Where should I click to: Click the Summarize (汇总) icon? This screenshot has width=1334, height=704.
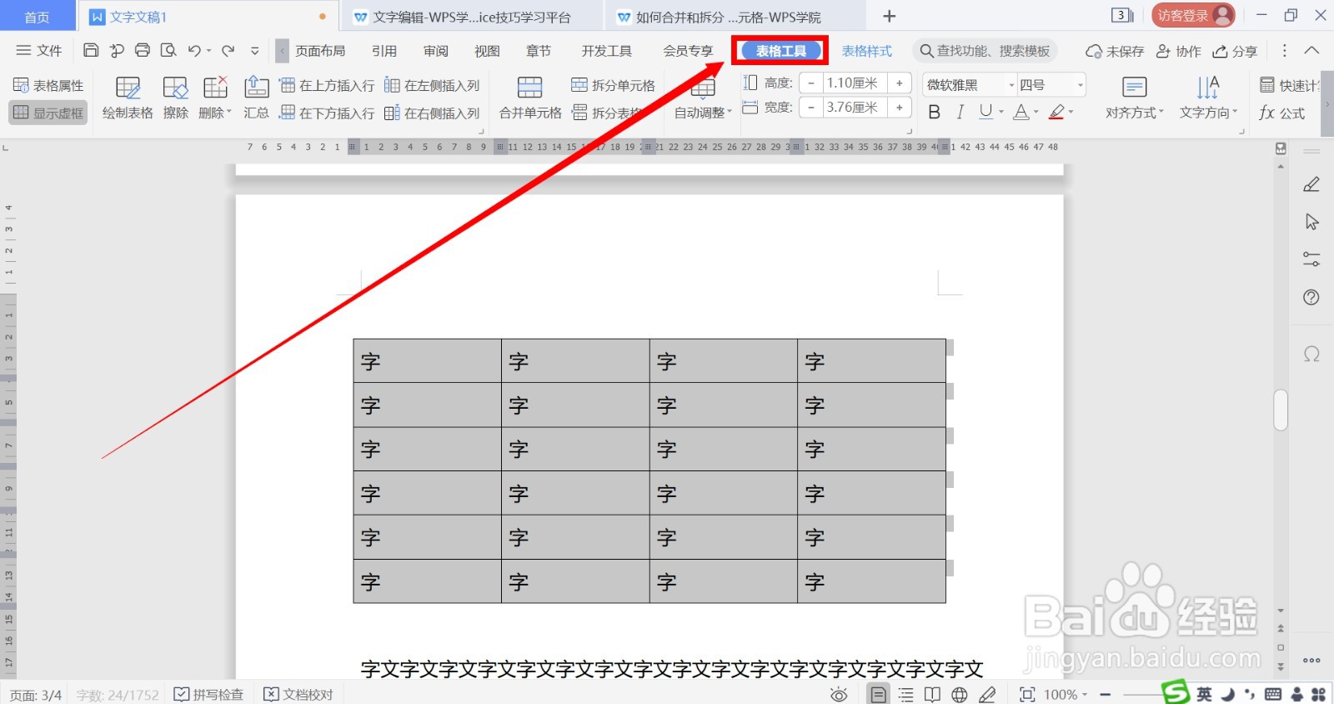[256, 98]
